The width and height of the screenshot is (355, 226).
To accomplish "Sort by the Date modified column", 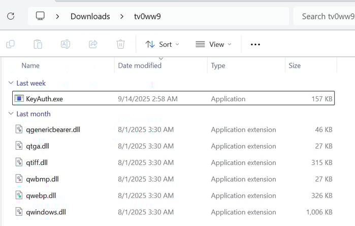I will (140, 66).
